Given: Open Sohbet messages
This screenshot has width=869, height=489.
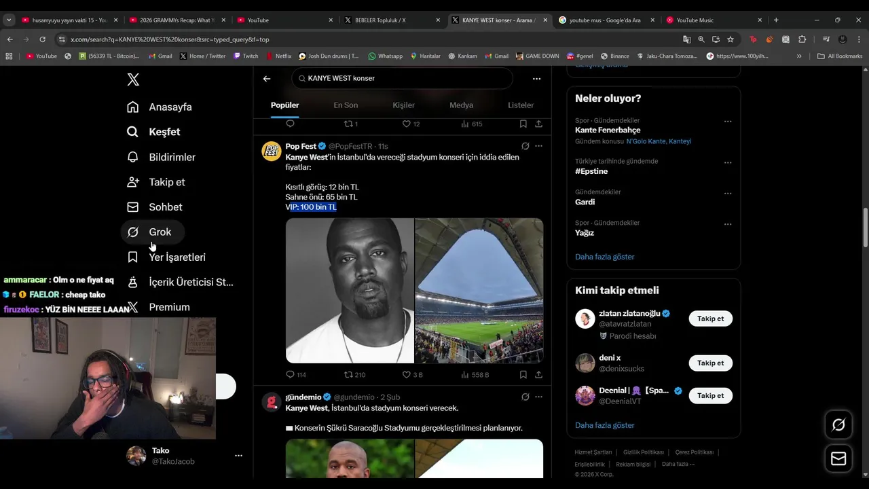Looking at the screenshot, I should [x=155, y=207].
